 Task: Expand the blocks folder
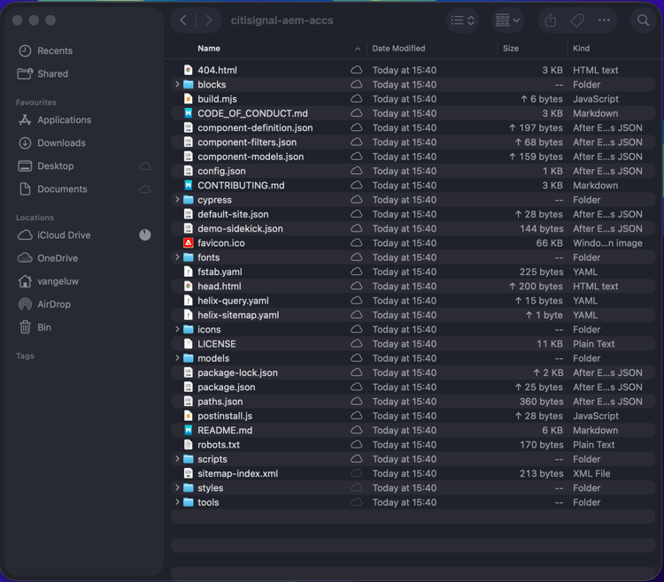click(x=177, y=84)
